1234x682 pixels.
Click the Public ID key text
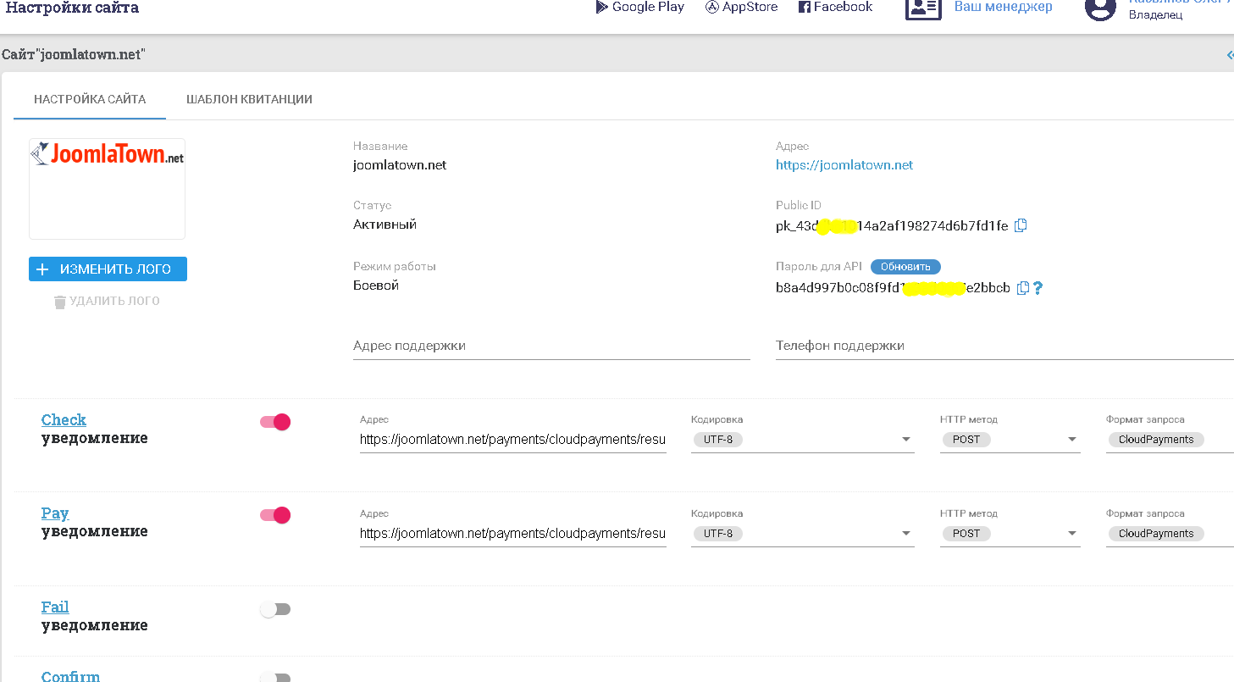pos(892,226)
